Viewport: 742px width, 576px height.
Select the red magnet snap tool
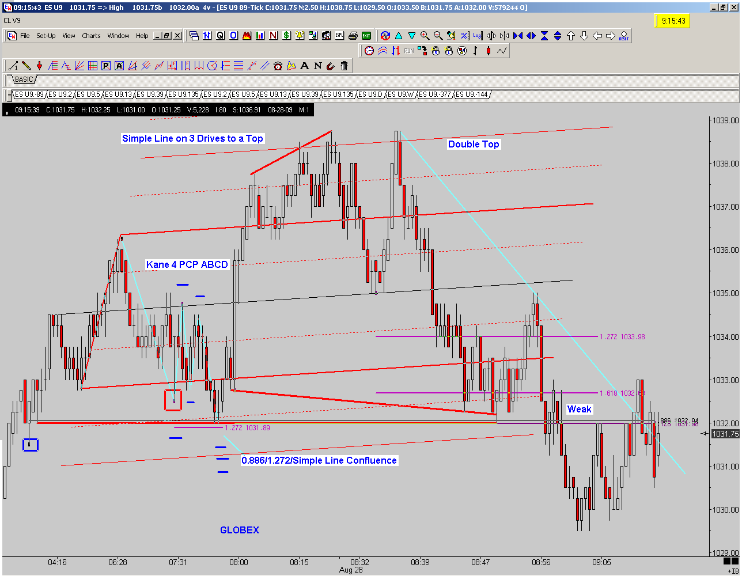[330, 66]
